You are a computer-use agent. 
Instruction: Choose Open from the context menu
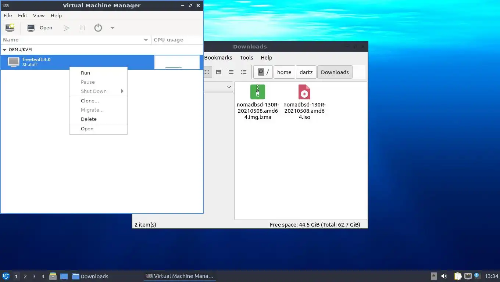click(x=98, y=129)
